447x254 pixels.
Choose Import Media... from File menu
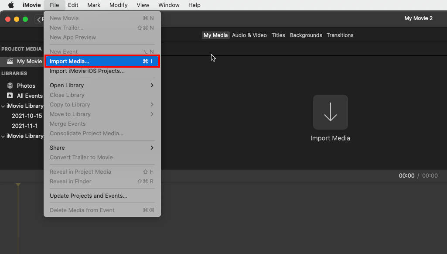102,62
